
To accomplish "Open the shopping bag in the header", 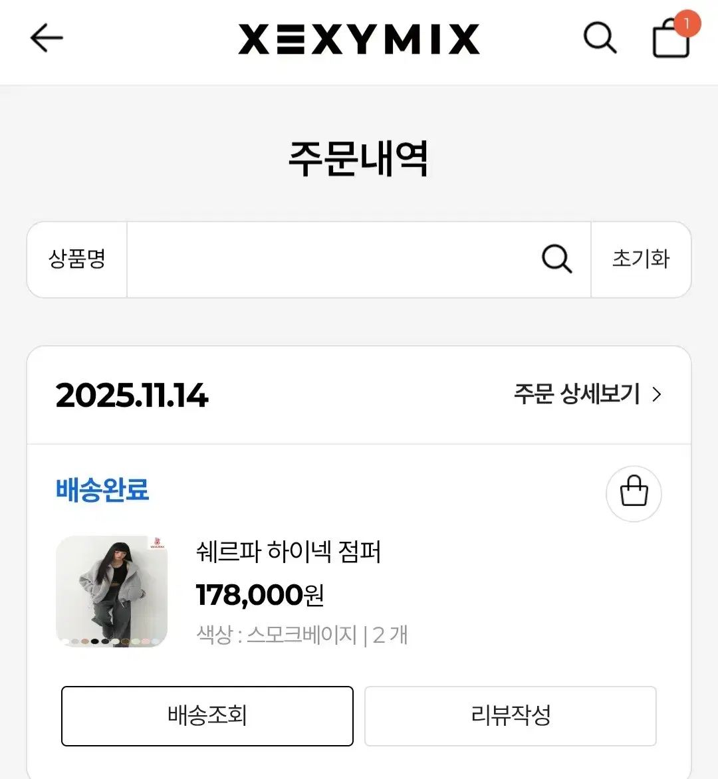I will point(670,41).
